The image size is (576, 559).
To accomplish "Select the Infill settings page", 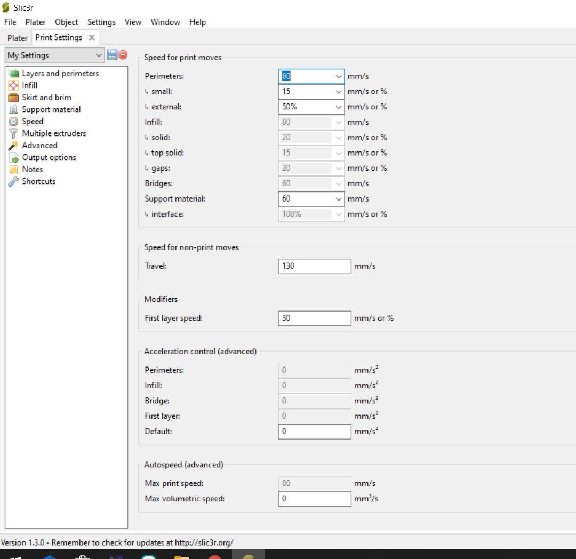I will tap(29, 85).
